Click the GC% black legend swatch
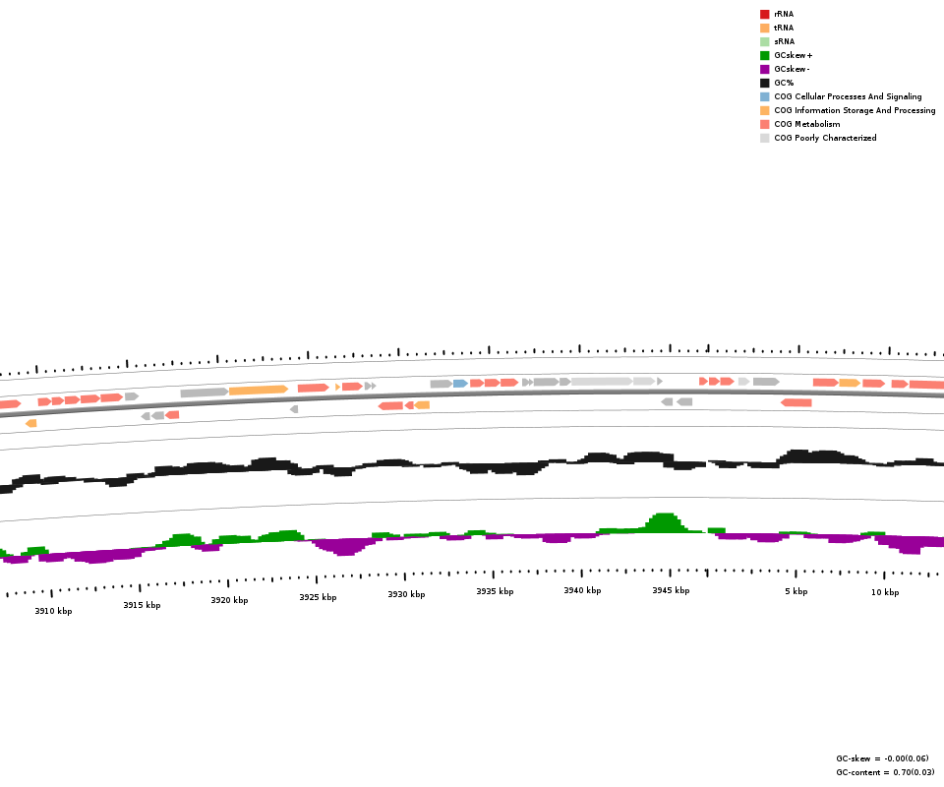 pyautogui.click(x=765, y=83)
